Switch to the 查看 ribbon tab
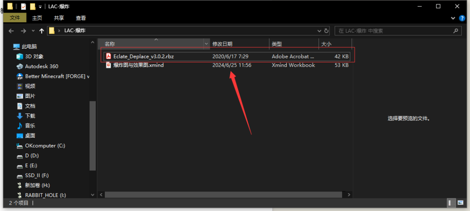The height and width of the screenshot is (211, 470). 81,18
